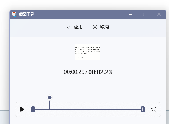Minimize the 截图工具 window
Screen dimensions: 169x124
(131, 14)
